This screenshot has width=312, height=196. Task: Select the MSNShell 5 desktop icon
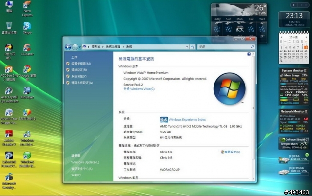tap(27, 114)
